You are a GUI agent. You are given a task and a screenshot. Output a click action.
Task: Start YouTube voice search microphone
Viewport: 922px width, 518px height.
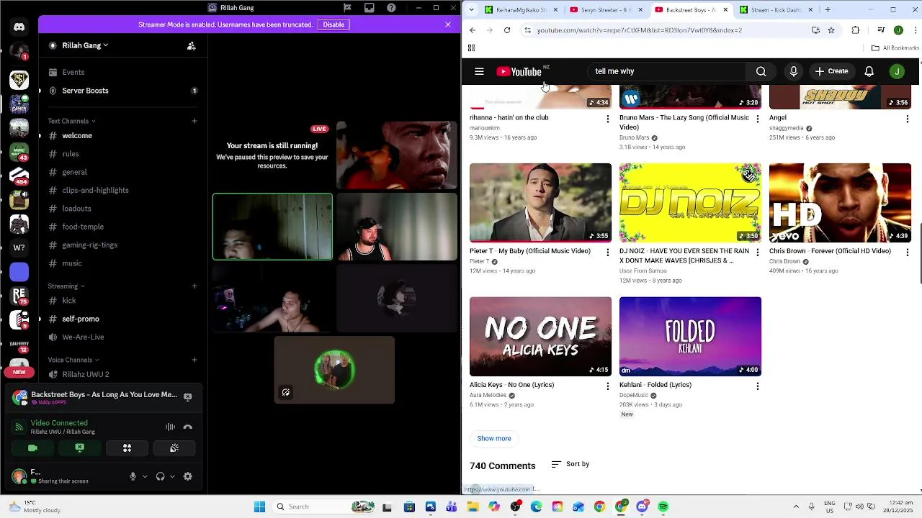click(x=794, y=71)
